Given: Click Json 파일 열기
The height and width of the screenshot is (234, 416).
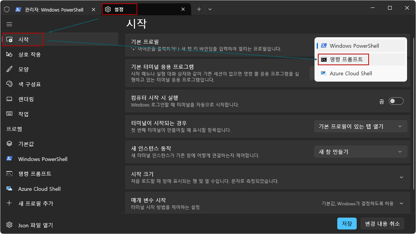Looking at the screenshot, I should pos(60,225).
